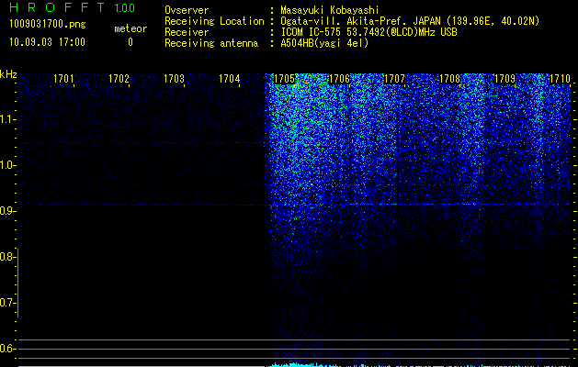Click the date stamp 10.09.03 17:00

click(x=48, y=42)
